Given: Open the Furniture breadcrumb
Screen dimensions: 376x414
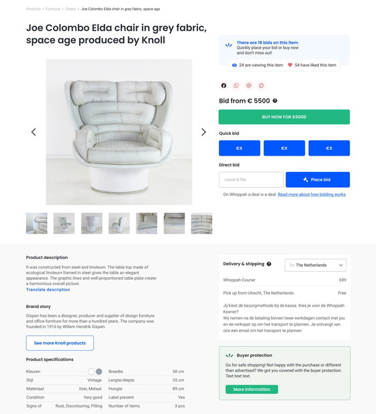Looking at the screenshot, I should click(x=53, y=9).
